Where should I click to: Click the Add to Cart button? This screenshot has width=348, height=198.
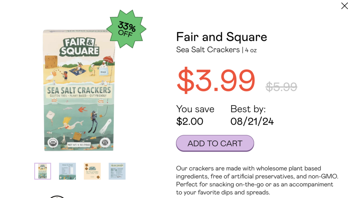(x=215, y=143)
